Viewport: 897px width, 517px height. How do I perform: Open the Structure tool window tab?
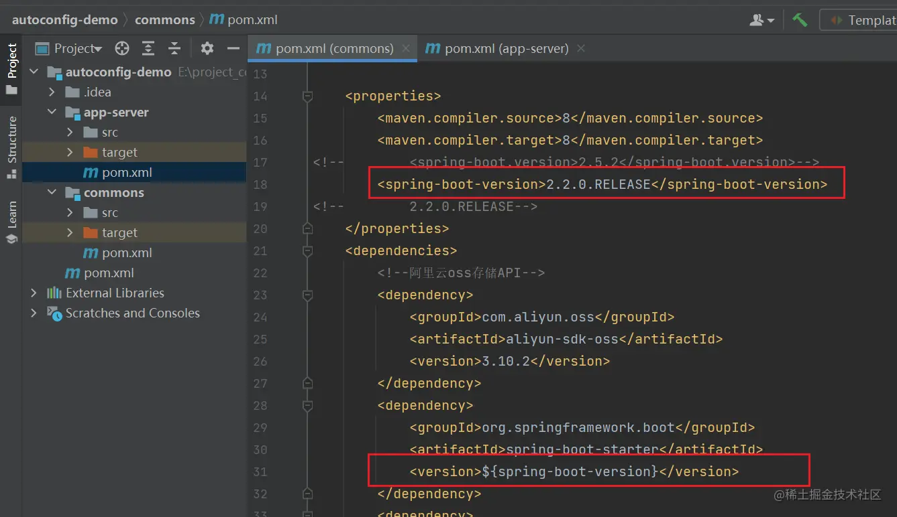(x=11, y=147)
